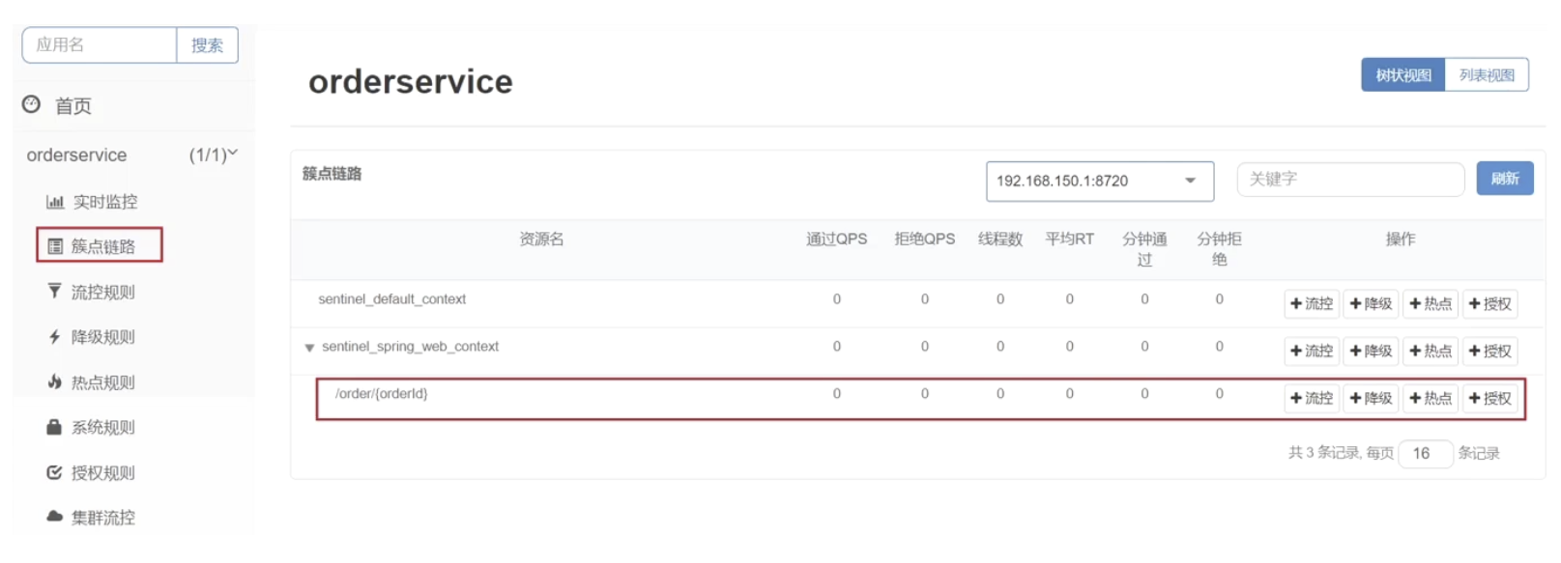Add 热点 rule for /order/{orderId}
Screen dimensions: 1561x563
[1431, 398]
